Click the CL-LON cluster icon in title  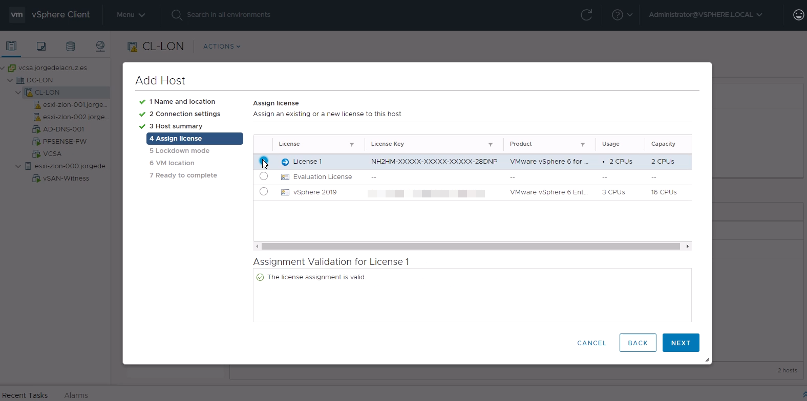point(133,47)
